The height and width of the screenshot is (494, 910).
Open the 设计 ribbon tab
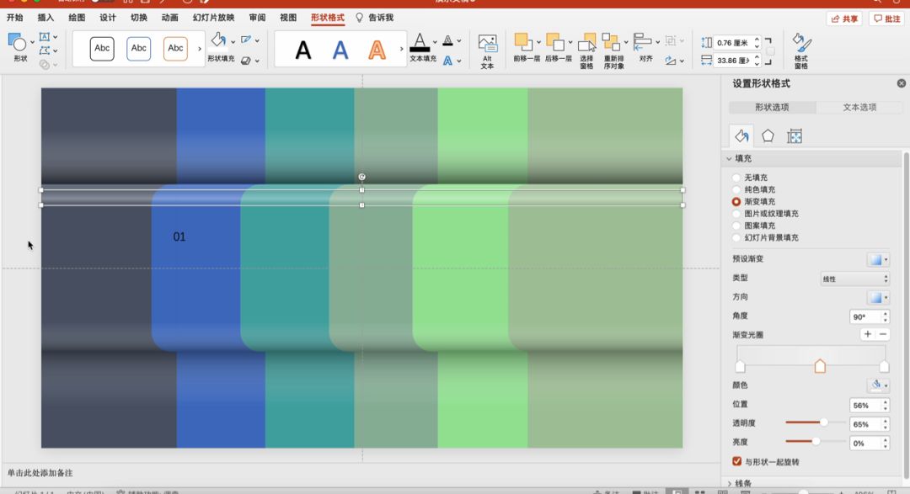click(107, 18)
